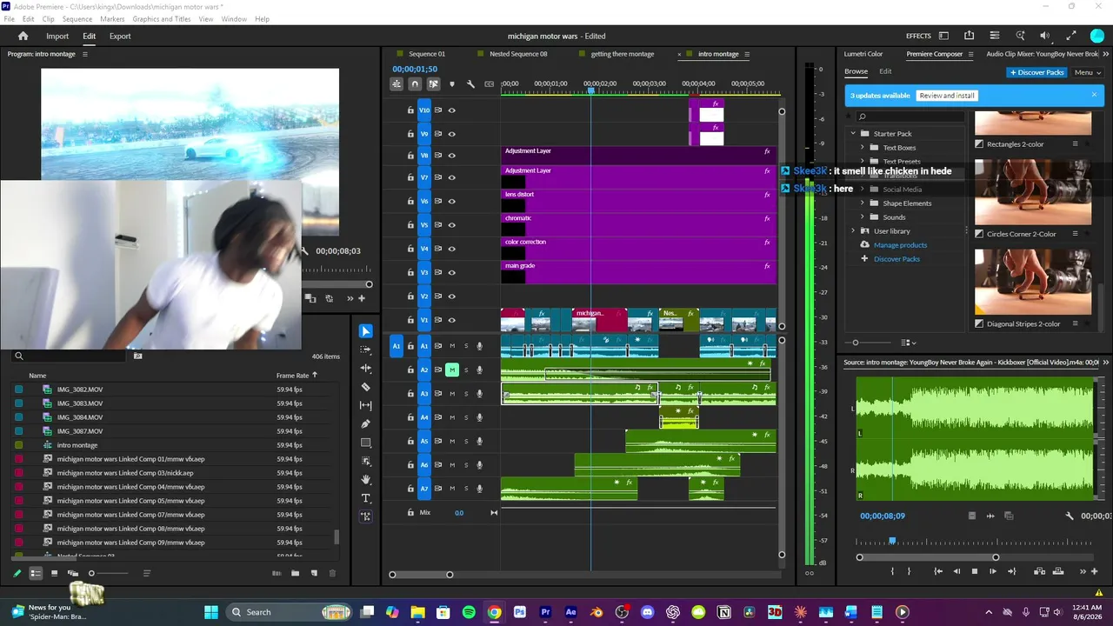Collapse the Starter Pack folder

[853, 134]
